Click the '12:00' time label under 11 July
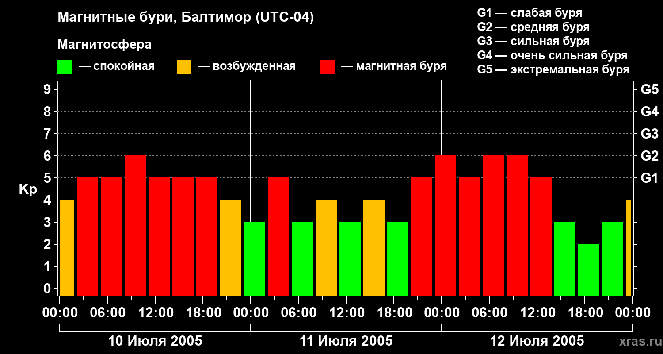 [346, 313]
